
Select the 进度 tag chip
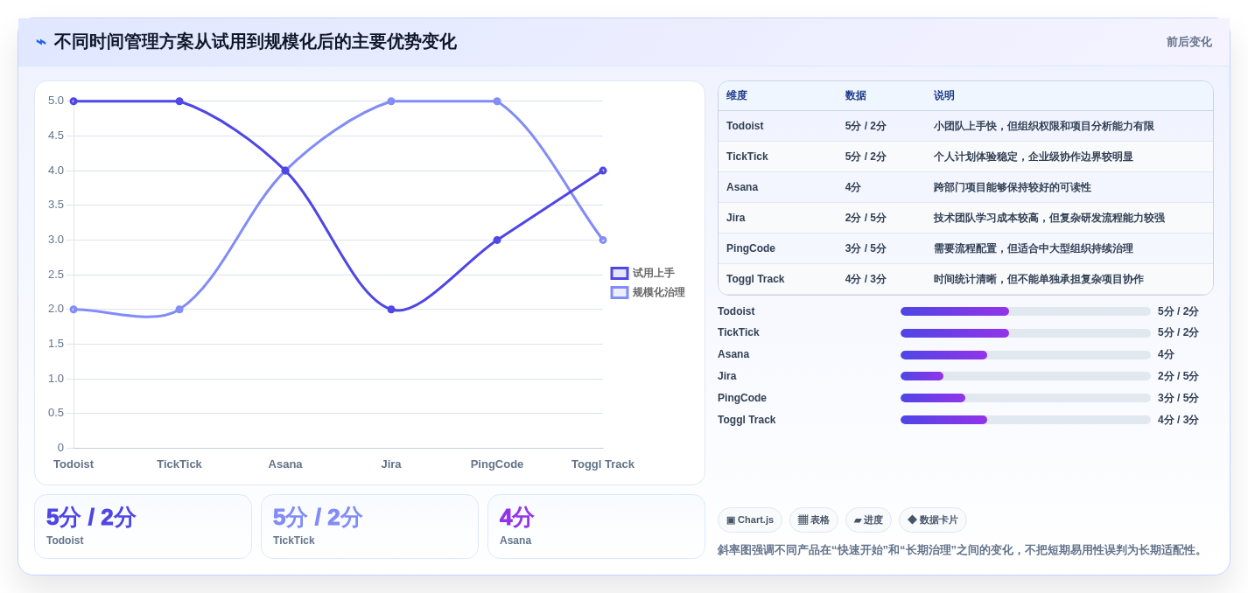[x=868, y=520]
